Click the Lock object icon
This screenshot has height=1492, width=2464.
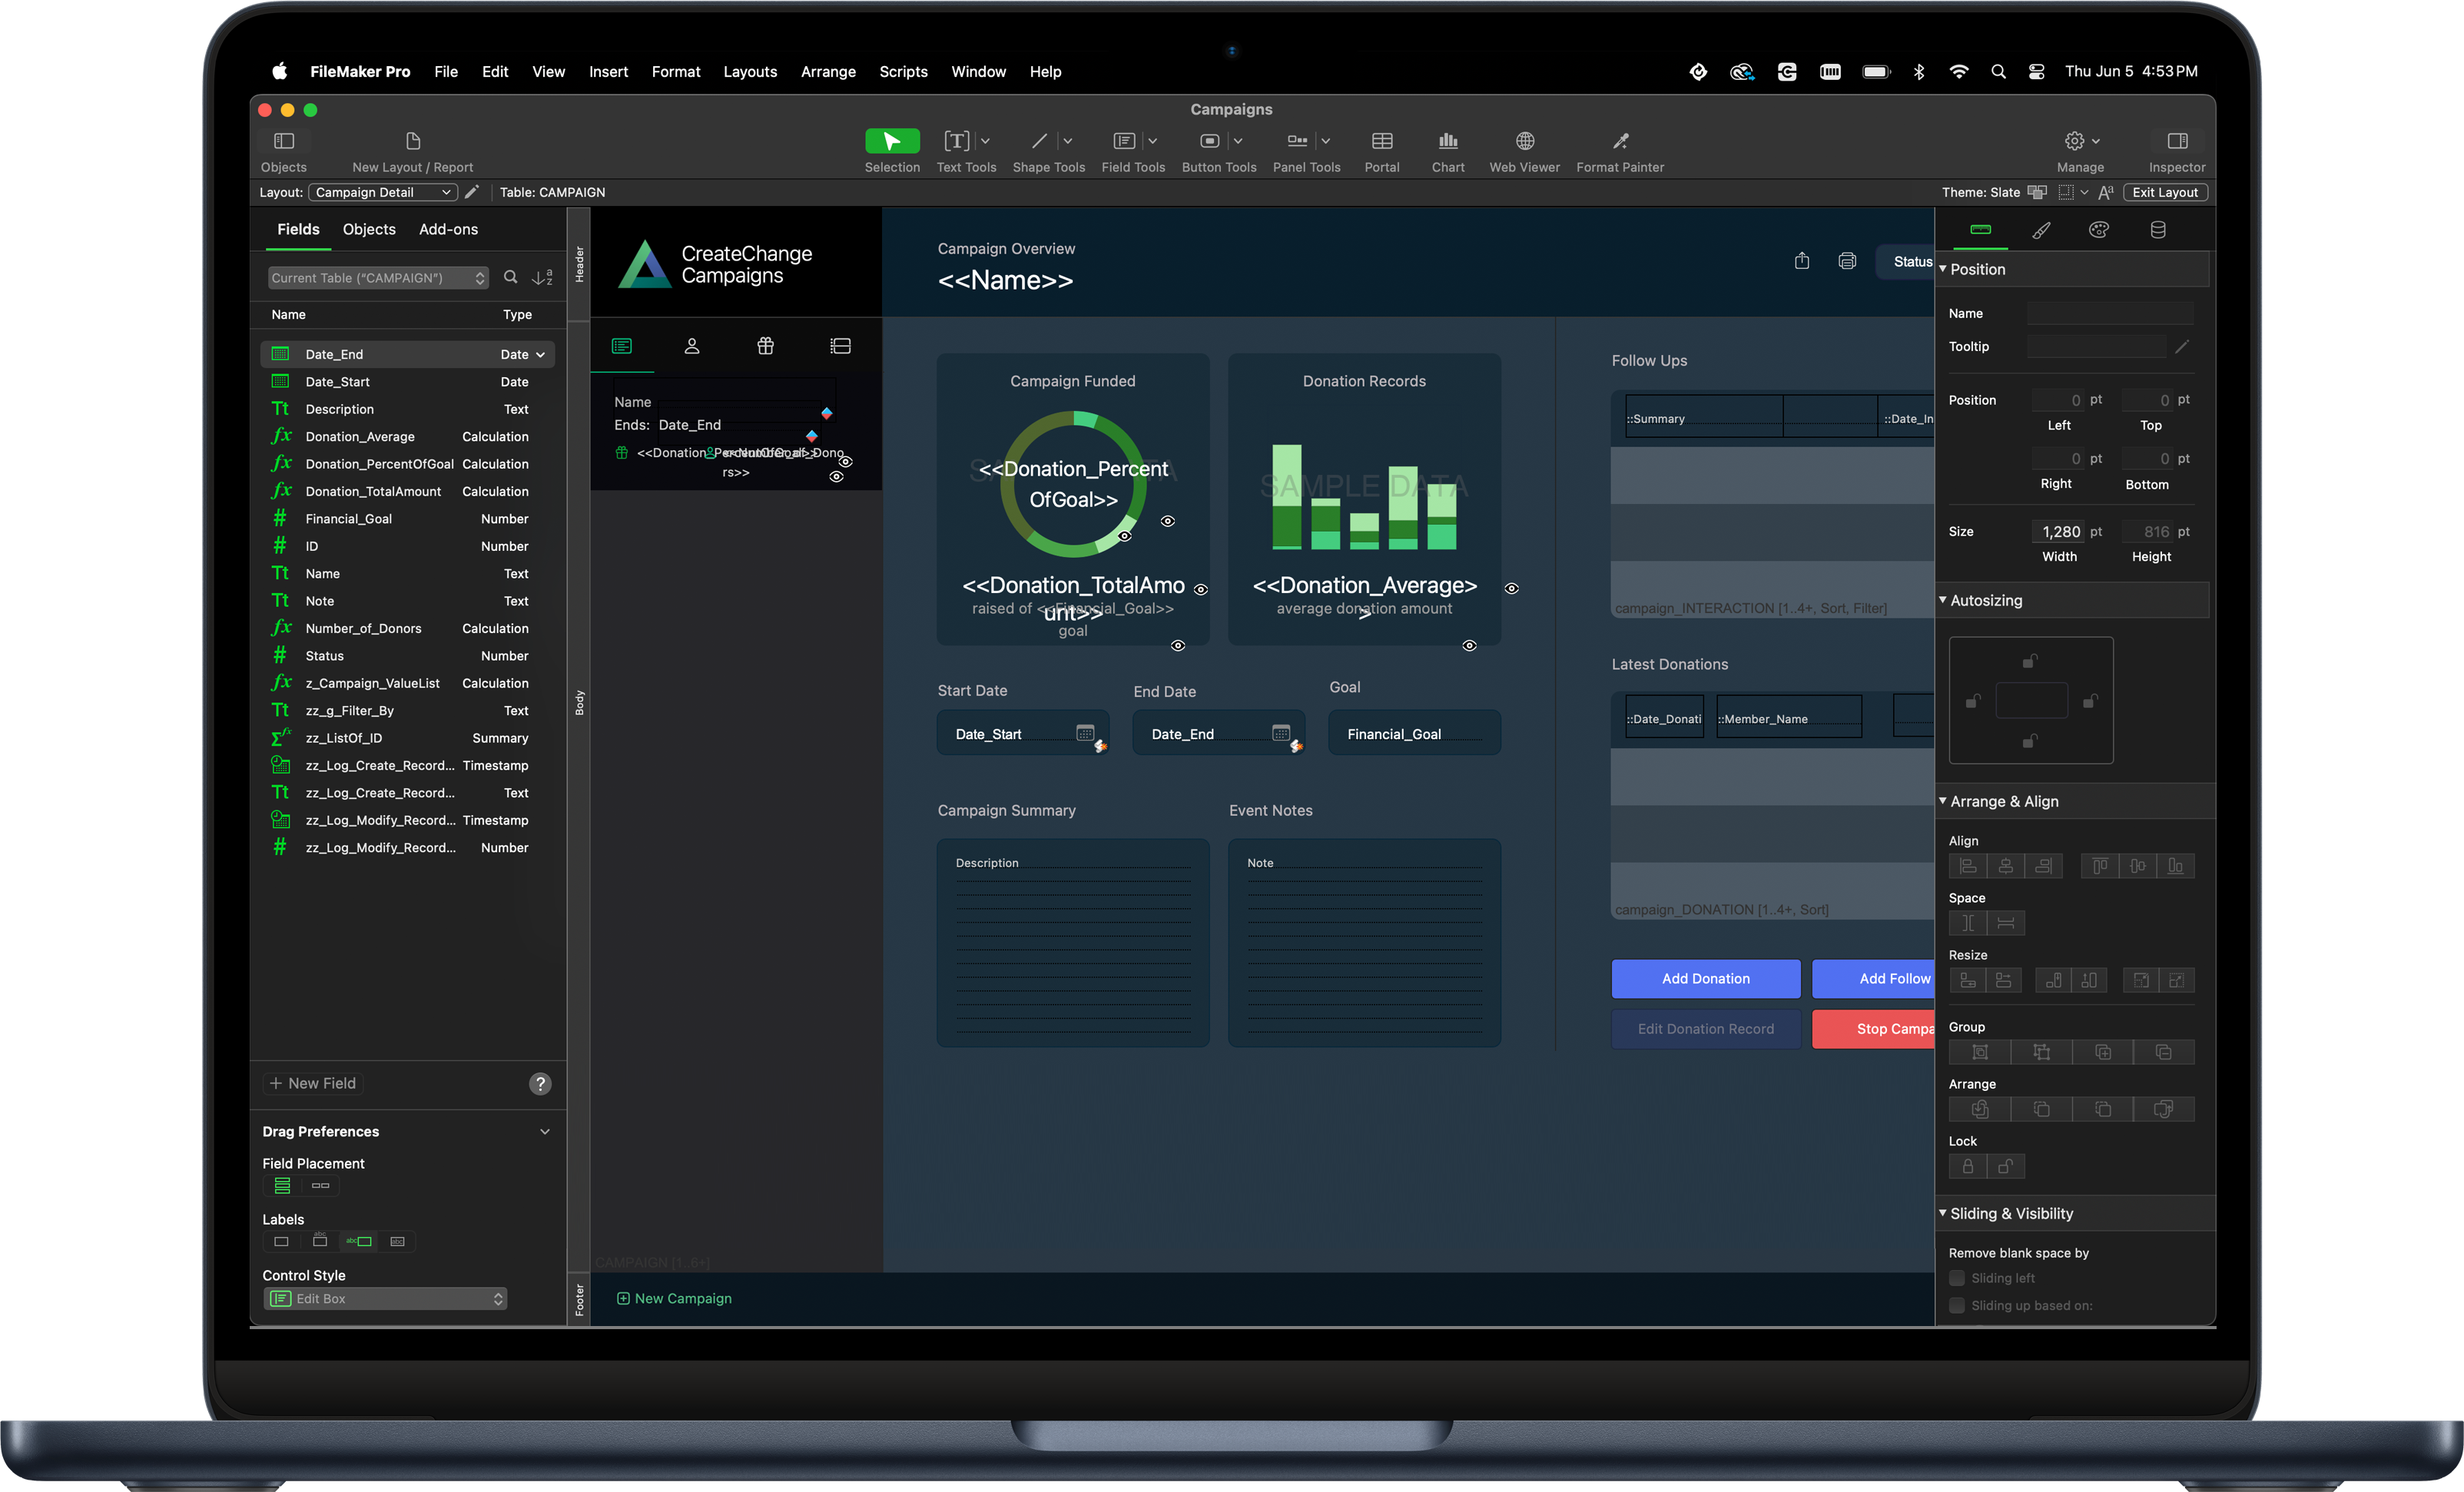tap(1967, 1166)
